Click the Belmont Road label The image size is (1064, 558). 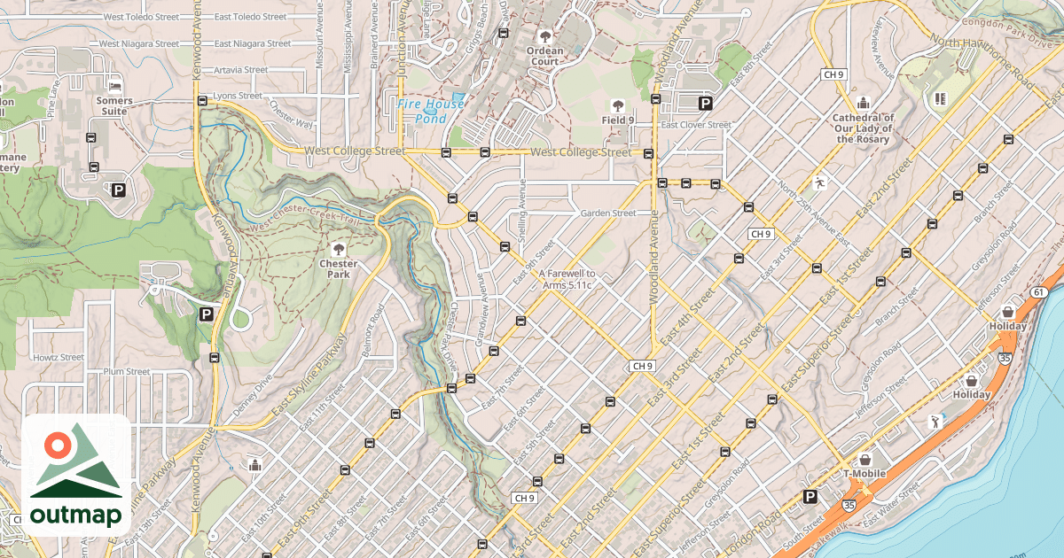point(372,332)
